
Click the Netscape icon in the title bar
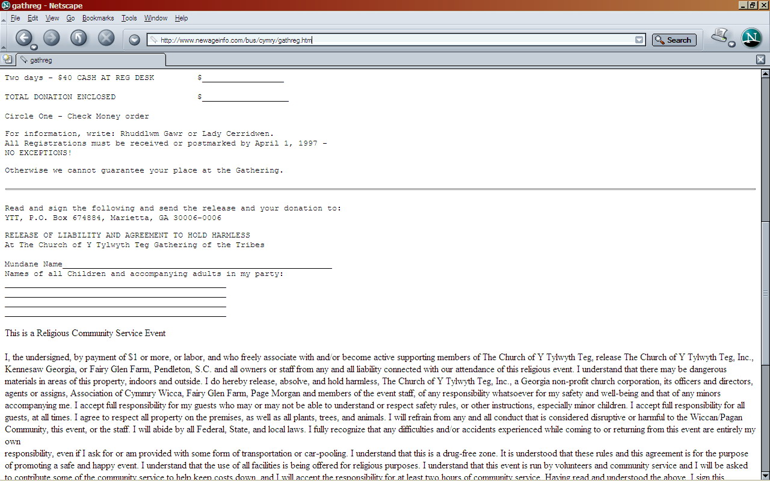5,5
